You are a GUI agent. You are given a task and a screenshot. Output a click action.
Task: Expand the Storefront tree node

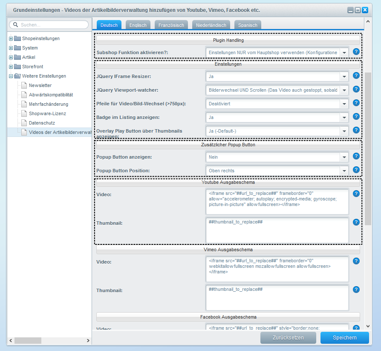[x=11, y=67]
